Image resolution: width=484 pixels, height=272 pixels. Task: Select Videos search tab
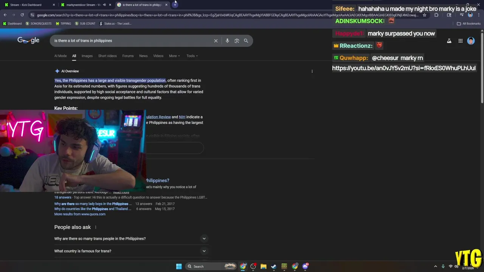click(158, 56)
